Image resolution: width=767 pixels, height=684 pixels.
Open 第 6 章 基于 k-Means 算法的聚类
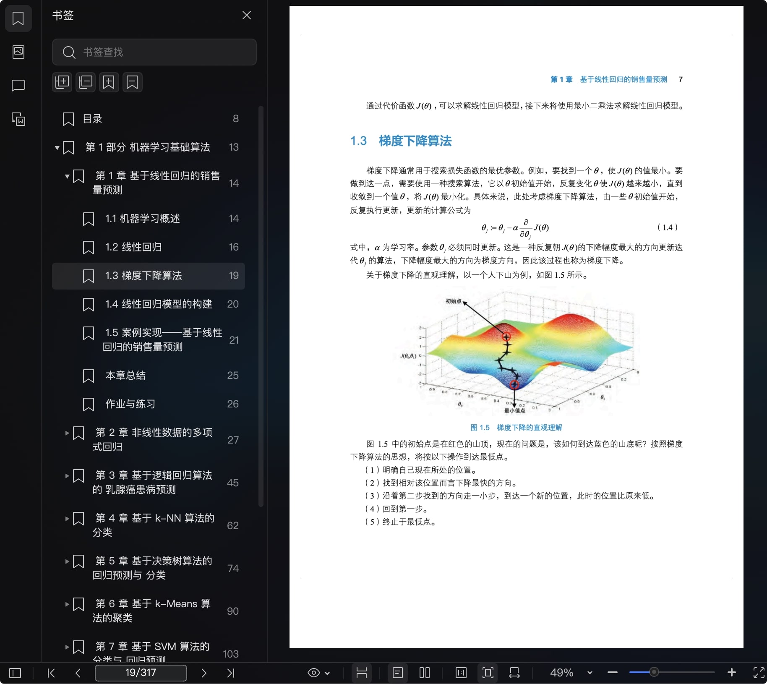tap(149, 611)
